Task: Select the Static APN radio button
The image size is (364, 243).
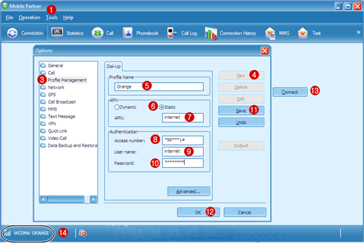Action: 161,107
